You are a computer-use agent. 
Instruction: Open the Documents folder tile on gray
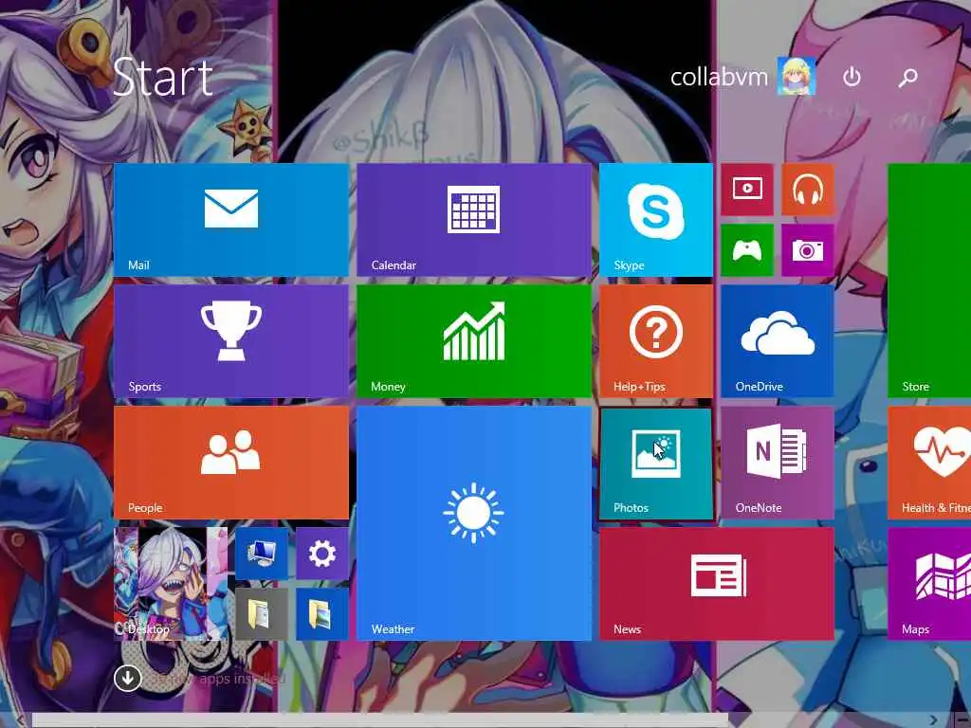tap(262, 614)
